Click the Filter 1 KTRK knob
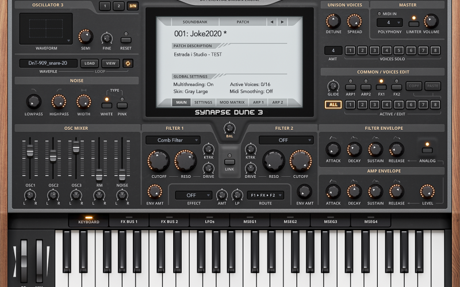 point(209,149)
